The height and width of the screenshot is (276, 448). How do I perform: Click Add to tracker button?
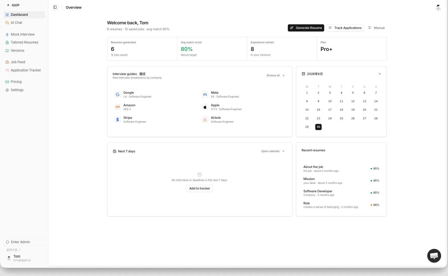pyautogui.click(x=200, y=188)
